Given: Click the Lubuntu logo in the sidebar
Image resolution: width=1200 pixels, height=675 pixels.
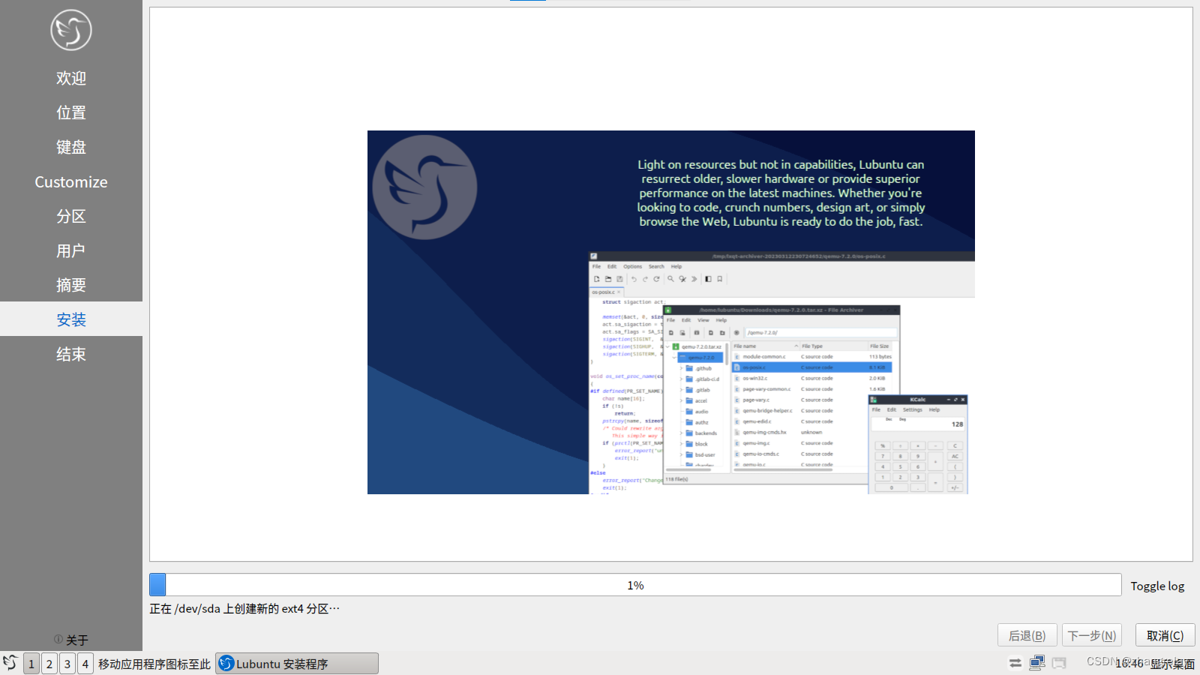Looking at the screenshot, I should coord(71,30).
